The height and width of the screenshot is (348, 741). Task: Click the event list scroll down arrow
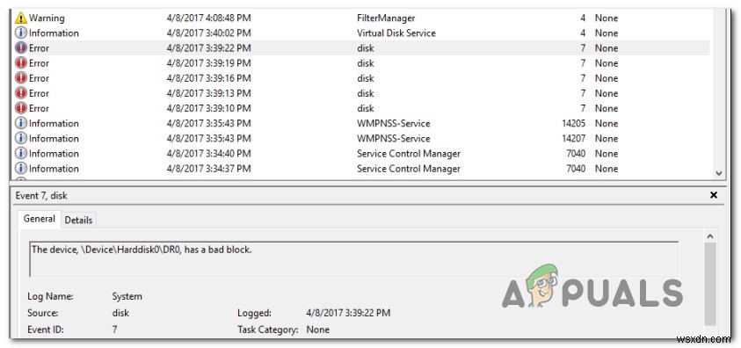pyautogui.click(x=719, y=173)
